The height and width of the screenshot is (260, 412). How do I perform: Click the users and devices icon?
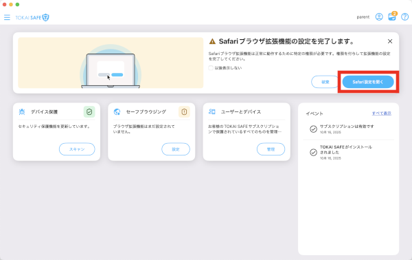(212, 111)
